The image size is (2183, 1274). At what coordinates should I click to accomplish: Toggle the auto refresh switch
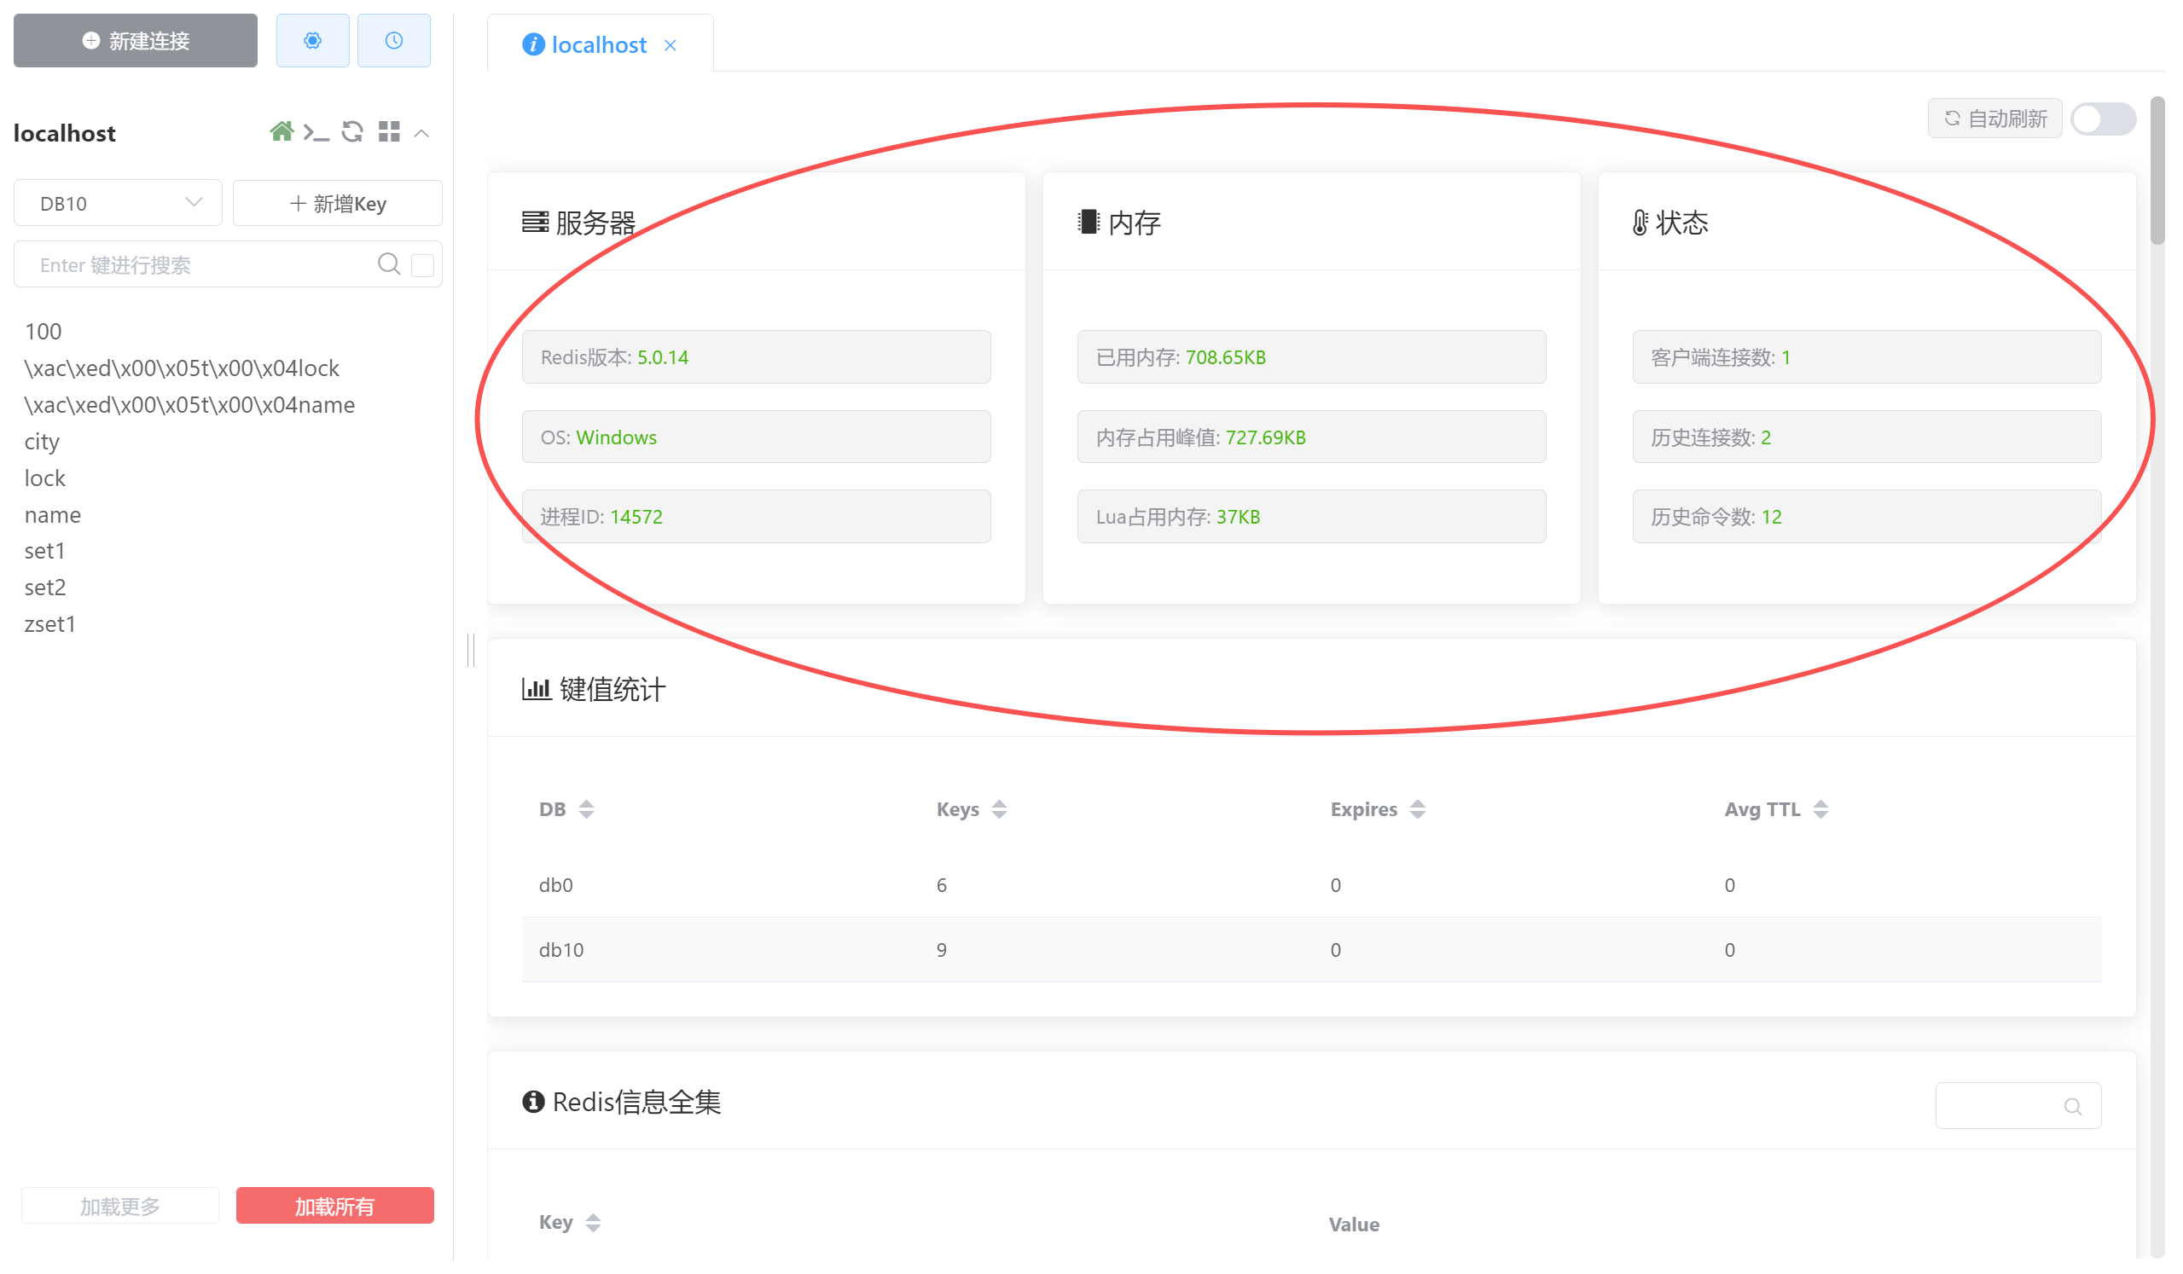pos(2104,119)
